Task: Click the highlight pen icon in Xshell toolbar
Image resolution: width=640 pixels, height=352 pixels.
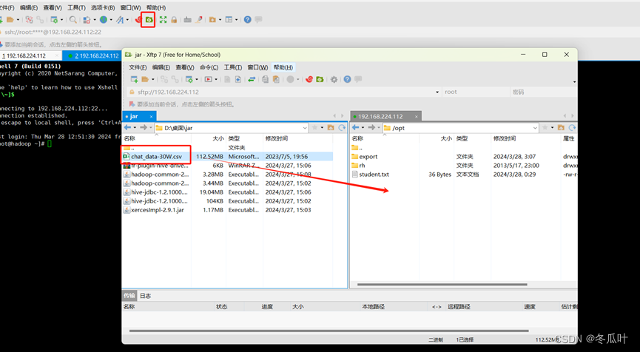Action: coord(199,19)
